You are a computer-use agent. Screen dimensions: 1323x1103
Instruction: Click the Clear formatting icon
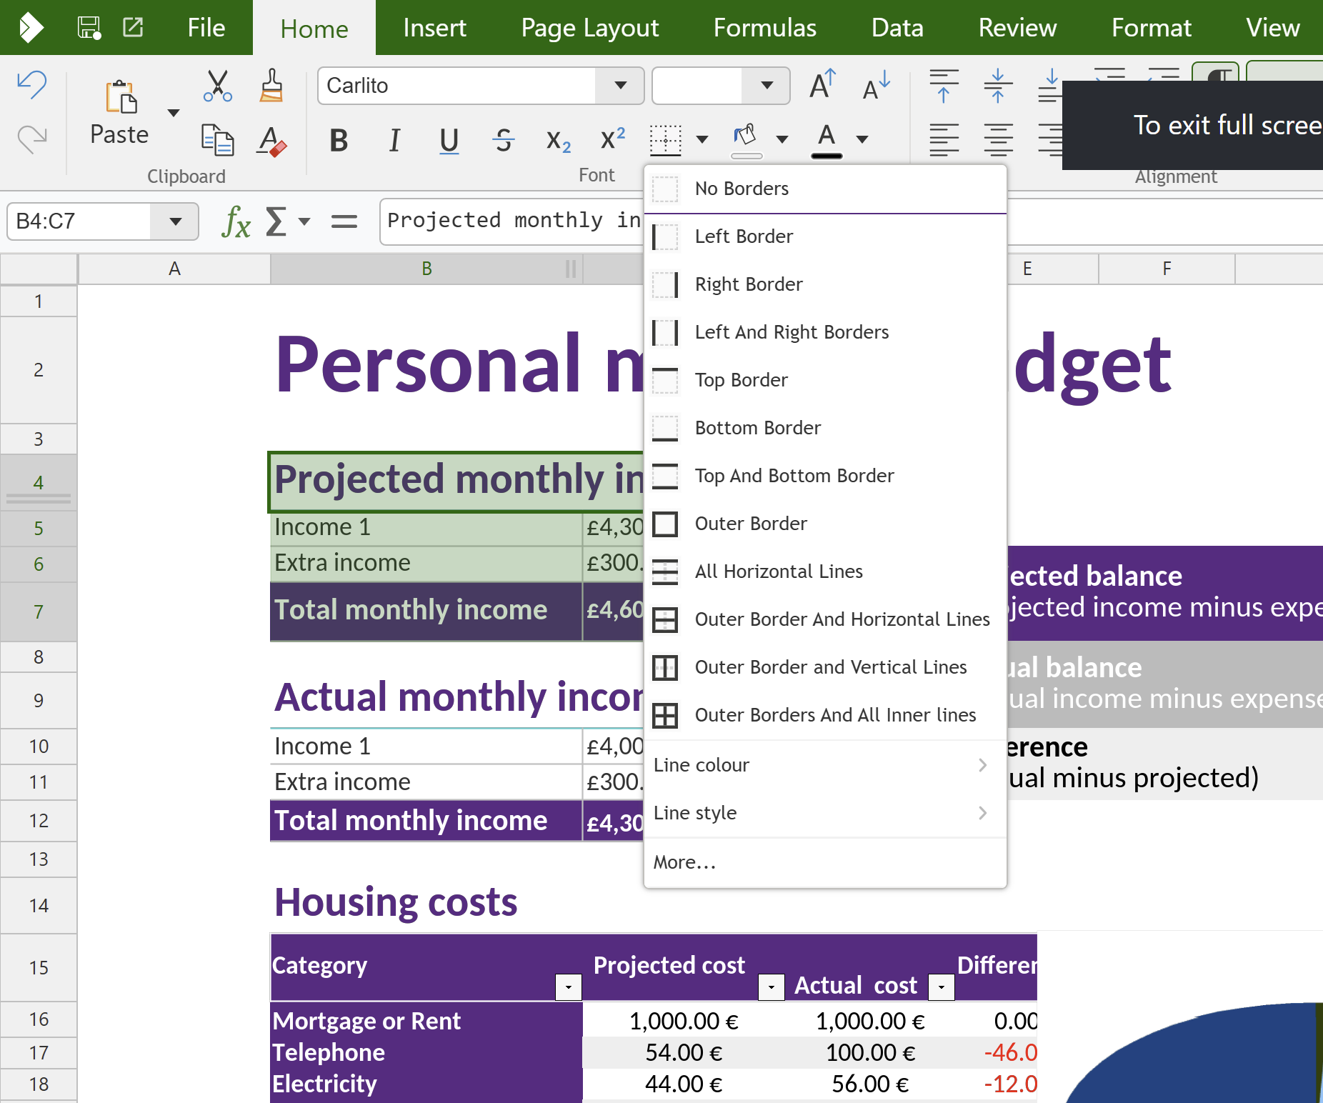tap(271, 141)
